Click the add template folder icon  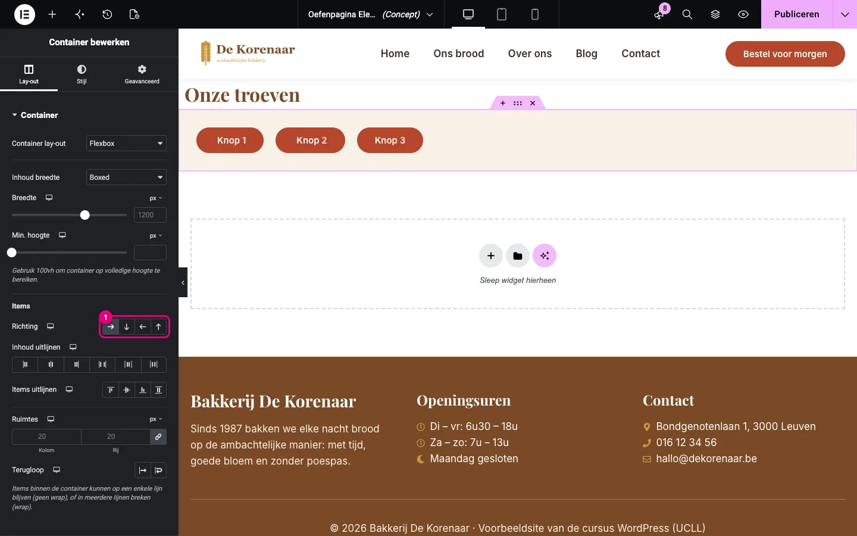[x=518, y=256]
